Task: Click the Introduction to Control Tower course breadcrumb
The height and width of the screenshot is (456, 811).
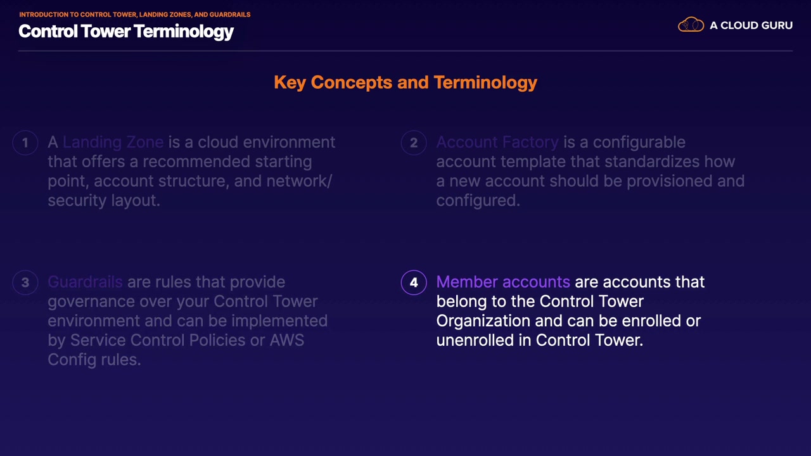Action: pos(134,14)
